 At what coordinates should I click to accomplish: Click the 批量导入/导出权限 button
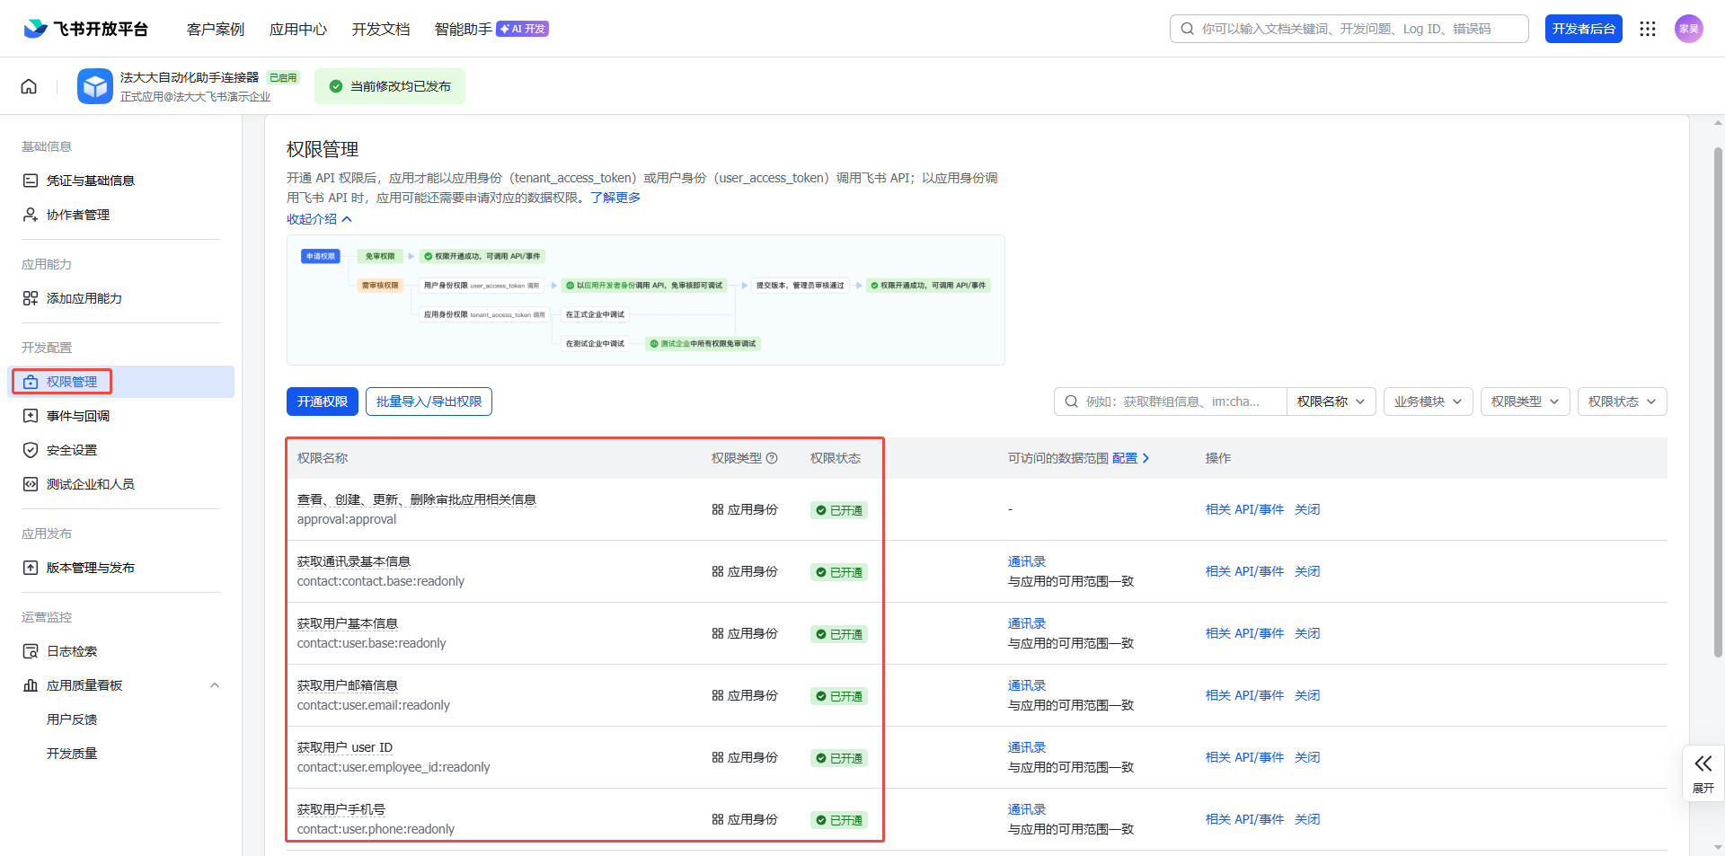(429, 402)
